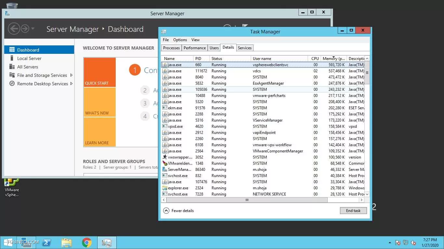Click user name vmware-perfcharts
The width and height of the screenshot is (444, 249).
coord(268,96)
